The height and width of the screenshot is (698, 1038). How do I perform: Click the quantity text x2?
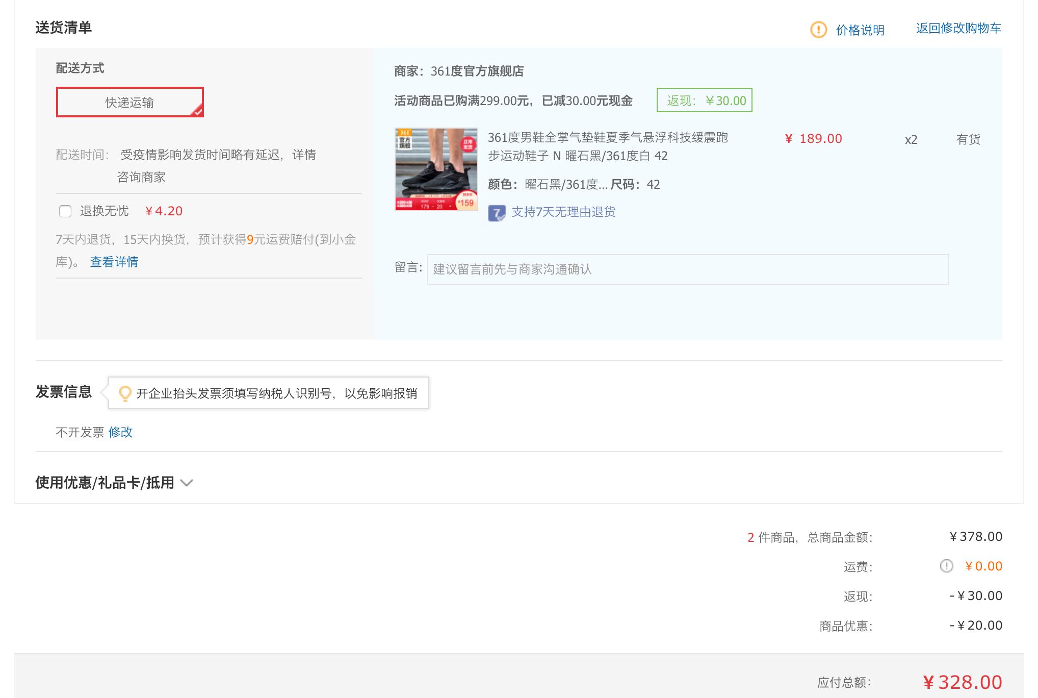911,139
